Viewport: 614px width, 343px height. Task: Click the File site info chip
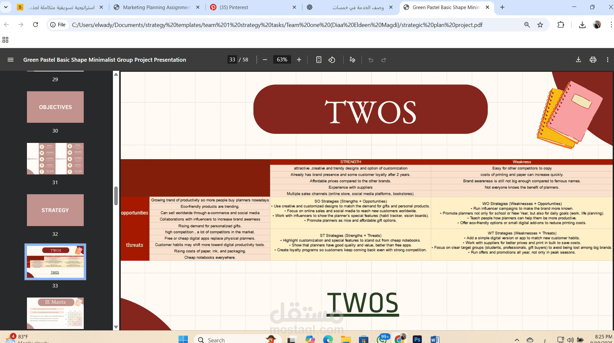tap(58, 25)
